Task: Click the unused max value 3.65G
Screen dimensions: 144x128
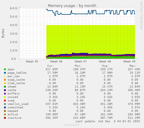Action: [x=136, y=97]
